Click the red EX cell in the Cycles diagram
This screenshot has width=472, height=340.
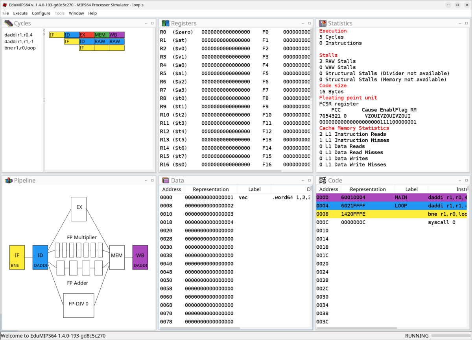[x=87, y=35]
